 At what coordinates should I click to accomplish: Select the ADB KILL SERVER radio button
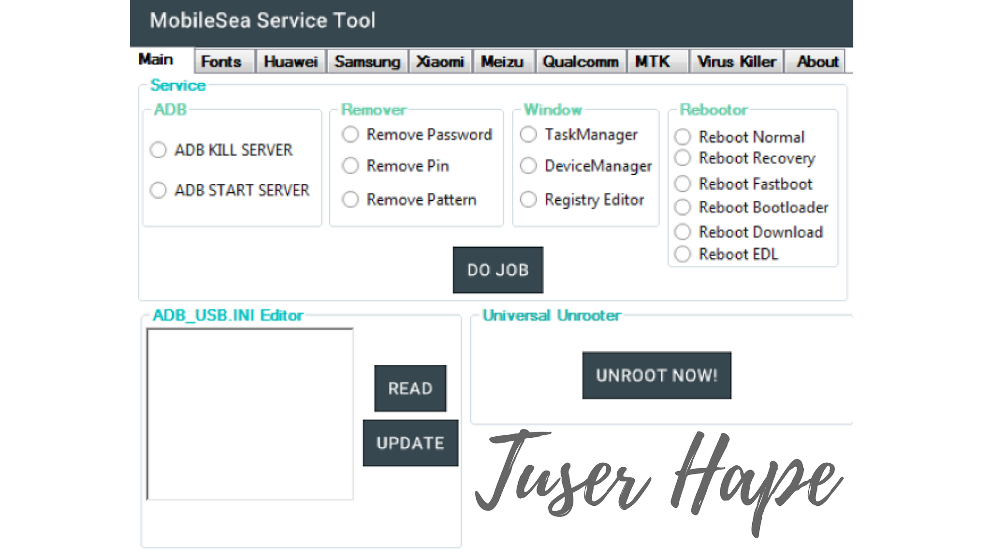(159, 150)
